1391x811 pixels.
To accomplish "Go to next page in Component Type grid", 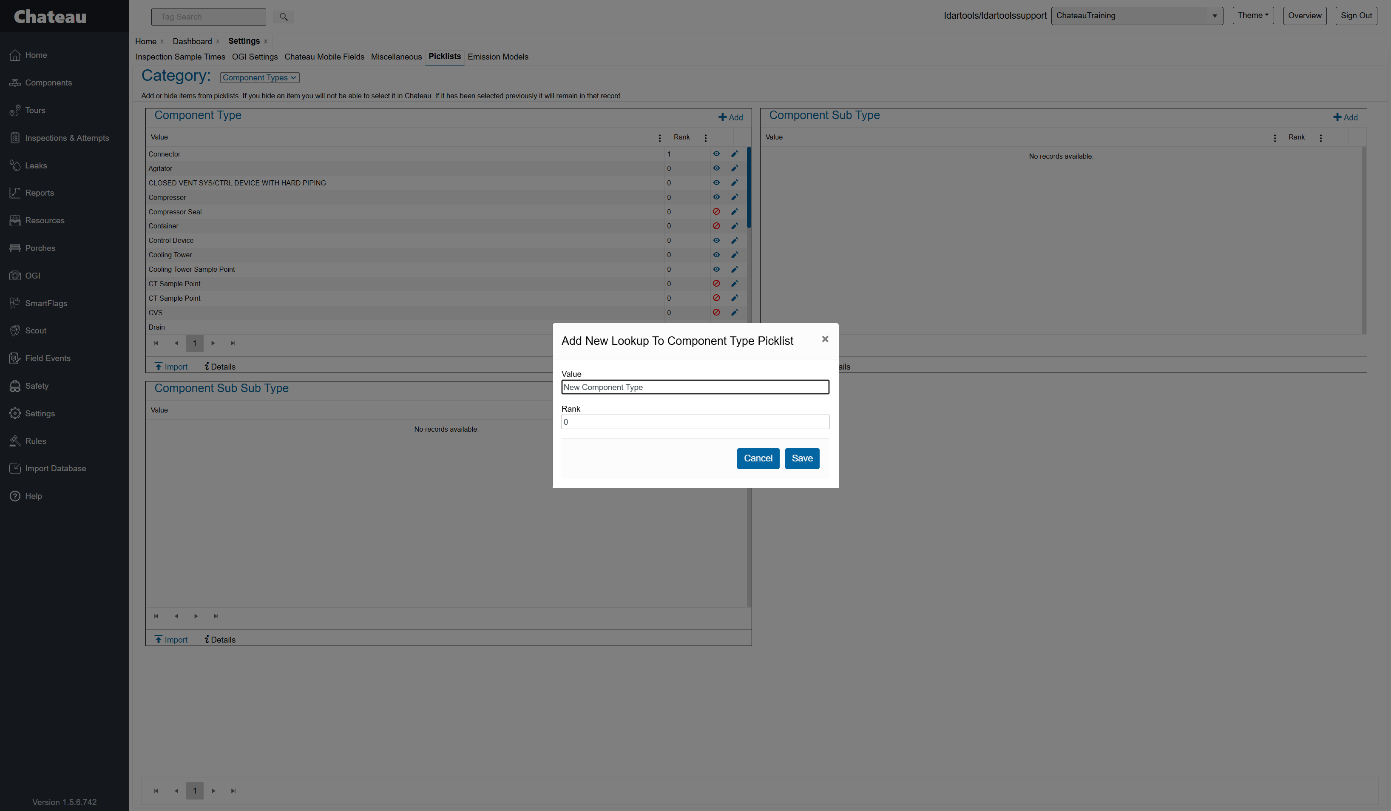I will pos(213,343).
